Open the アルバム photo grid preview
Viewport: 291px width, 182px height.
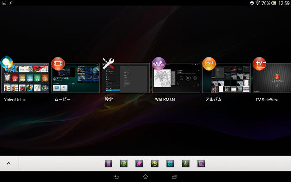tap(226, 78)
